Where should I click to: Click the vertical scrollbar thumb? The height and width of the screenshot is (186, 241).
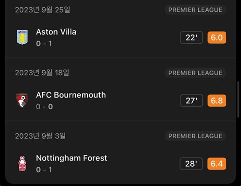click(x=238, y=99)
